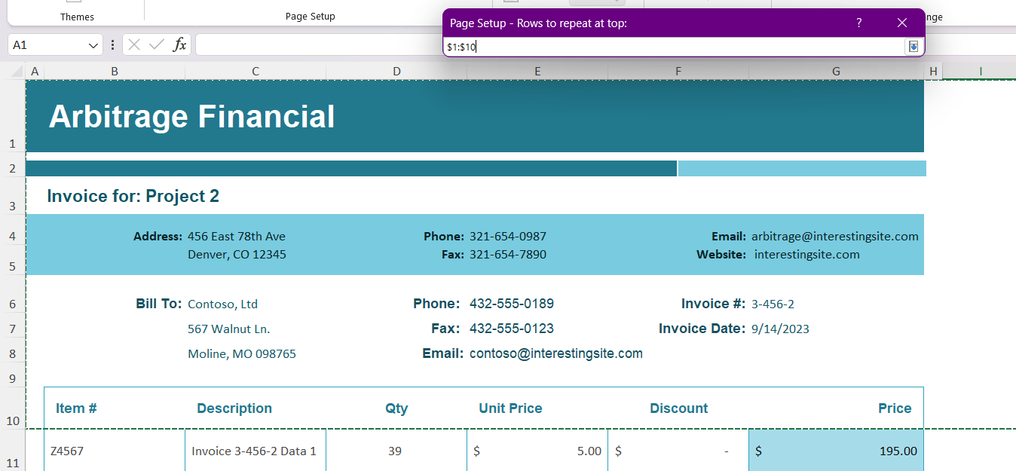1016x471 pixels.
Task: Select column E header
Action: pos(537,72)
